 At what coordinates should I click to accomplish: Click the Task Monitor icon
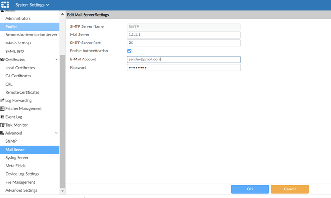[x=2, y=125]
